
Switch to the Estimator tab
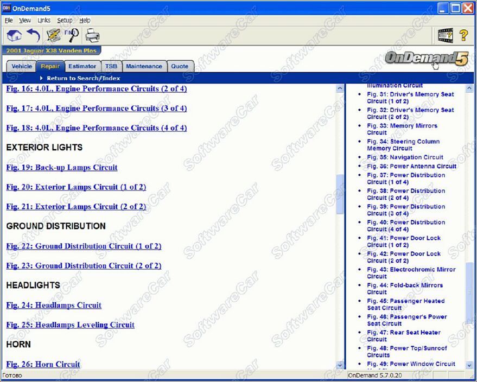(82, 66)
